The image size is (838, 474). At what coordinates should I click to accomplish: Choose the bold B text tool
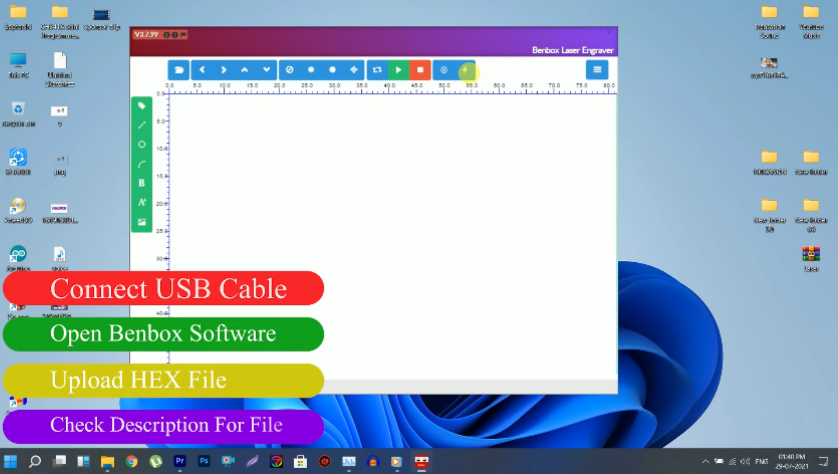(142, 183)
